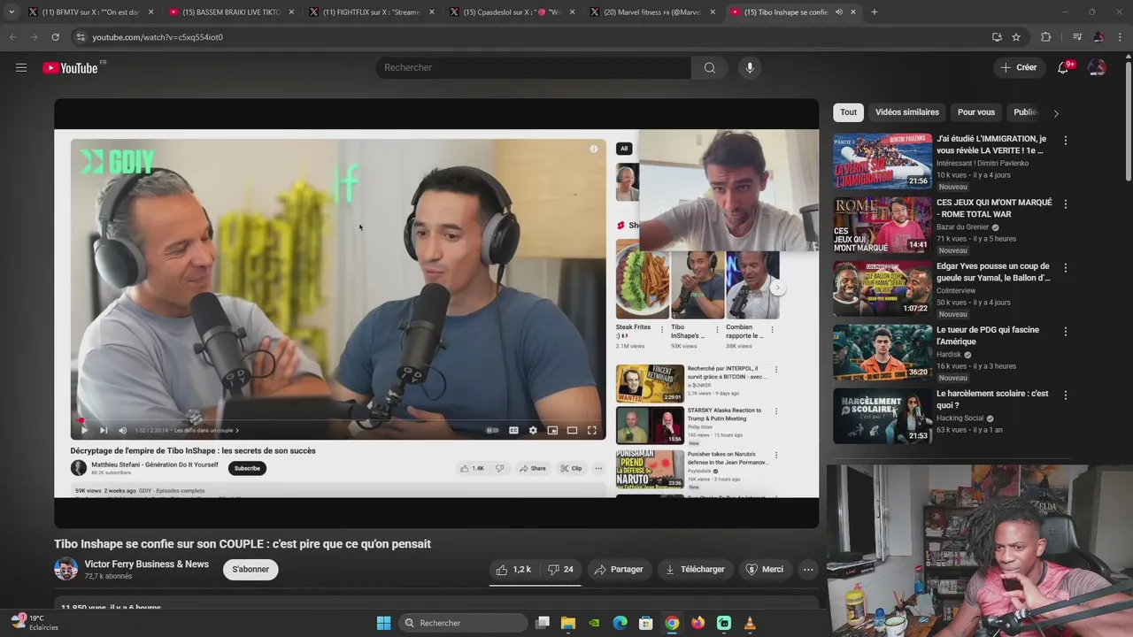The height and width of the screenshot is (637, 1133).
Task: Switch to the Marvel fitness tab
Action: coord(651,12)
